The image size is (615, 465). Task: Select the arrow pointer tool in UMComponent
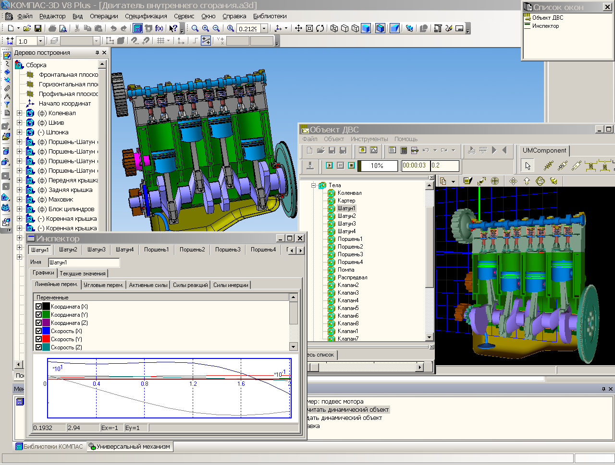(x=528, y=166)
